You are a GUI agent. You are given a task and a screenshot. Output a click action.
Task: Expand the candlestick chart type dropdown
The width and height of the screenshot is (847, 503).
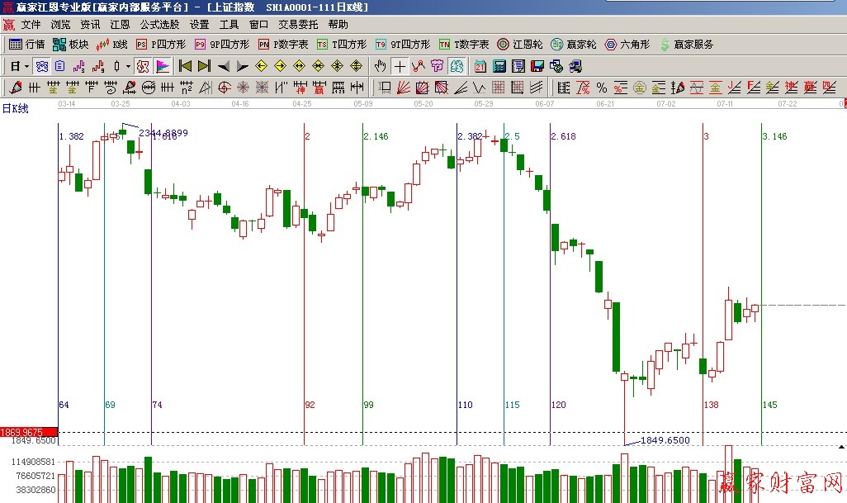pos(127,66)
